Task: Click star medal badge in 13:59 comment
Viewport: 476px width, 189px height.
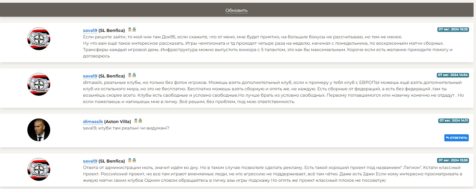Action: click(130, 160)
